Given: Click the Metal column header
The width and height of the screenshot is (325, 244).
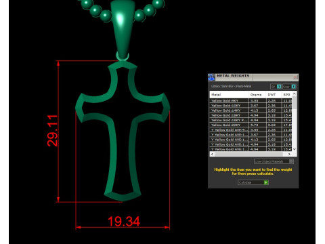Looking at the screenshot, I should 230,95.
